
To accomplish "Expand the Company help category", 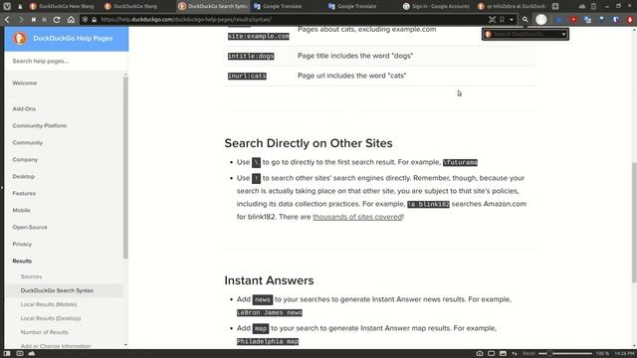I will tap(25, 159).
